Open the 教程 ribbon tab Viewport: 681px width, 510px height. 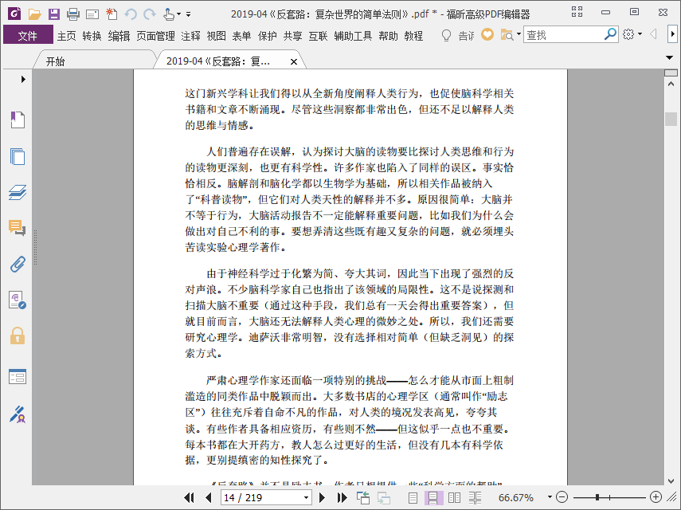click(413, 36)
